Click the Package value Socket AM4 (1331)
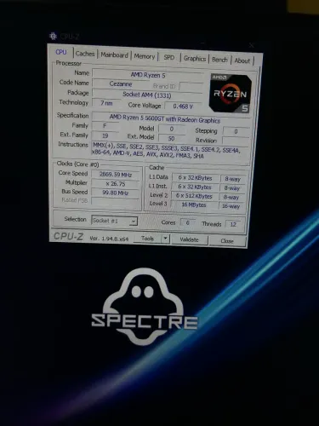The height and width of the screenshot is (426, 319). point(147,95)
